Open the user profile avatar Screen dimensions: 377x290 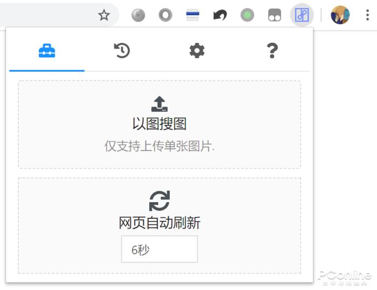tap(340, 15)
